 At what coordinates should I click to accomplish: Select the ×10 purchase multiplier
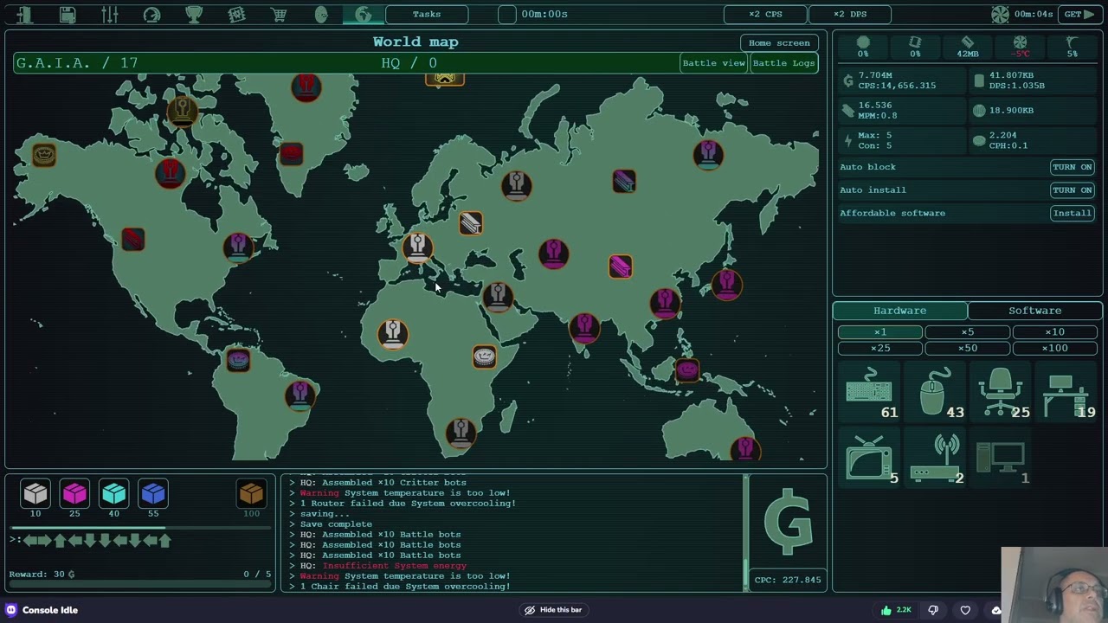click(1055, 332)
